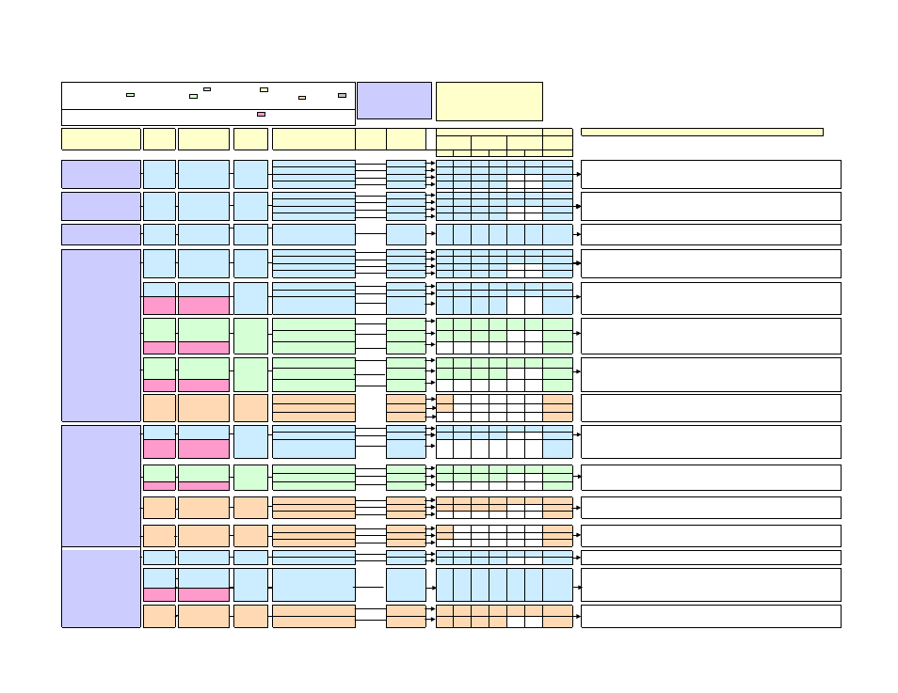
Task: Select the small light-blue legend swatch
Action: (207, 89)
